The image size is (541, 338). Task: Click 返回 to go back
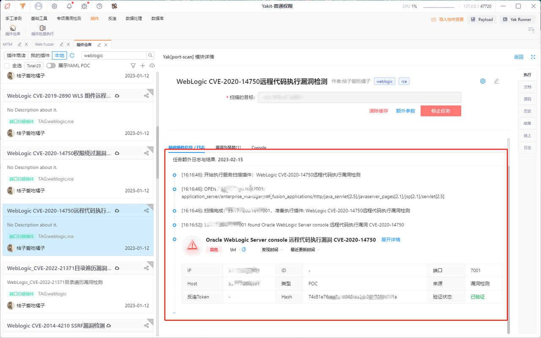point(519,57)
